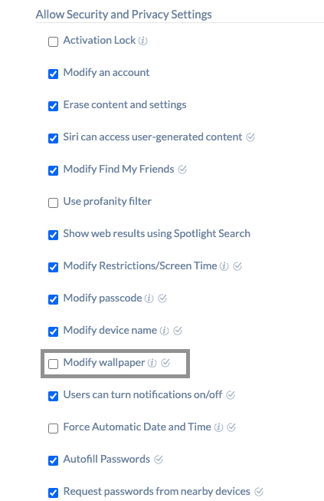Tick Force Automatic Date and Time
This screenshot has width=324, height=501.
(54, 428)
